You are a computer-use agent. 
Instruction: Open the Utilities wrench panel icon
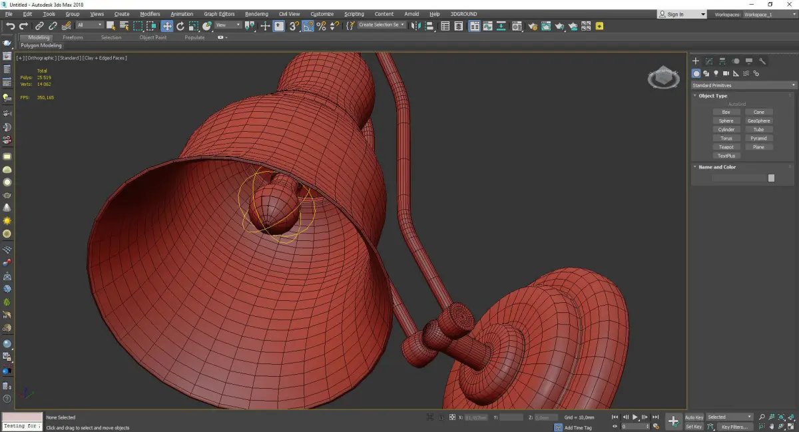[x=762, y=61]
